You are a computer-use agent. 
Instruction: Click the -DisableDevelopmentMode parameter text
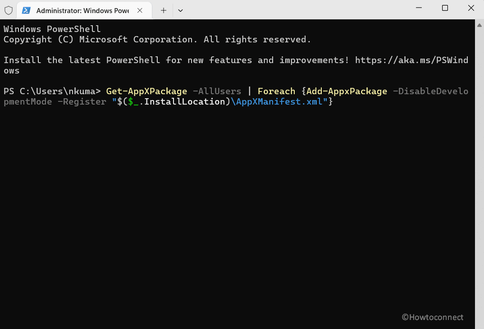point(430,91)
